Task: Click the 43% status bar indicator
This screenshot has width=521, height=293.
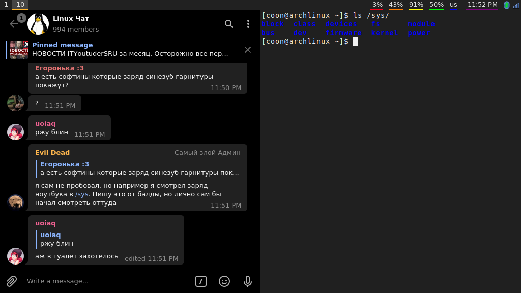Action: pos(396,5)
